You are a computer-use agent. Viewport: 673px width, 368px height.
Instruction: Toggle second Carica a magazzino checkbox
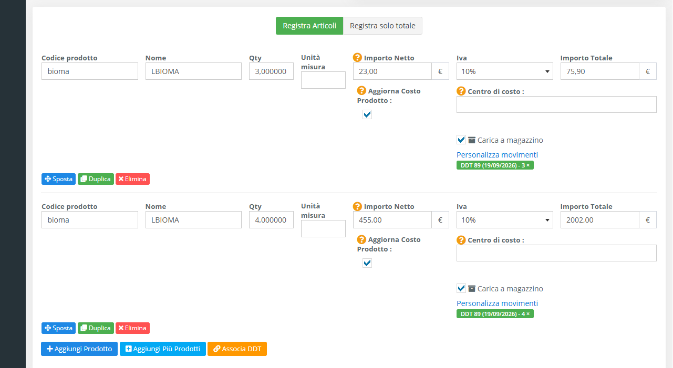(461, 288)
